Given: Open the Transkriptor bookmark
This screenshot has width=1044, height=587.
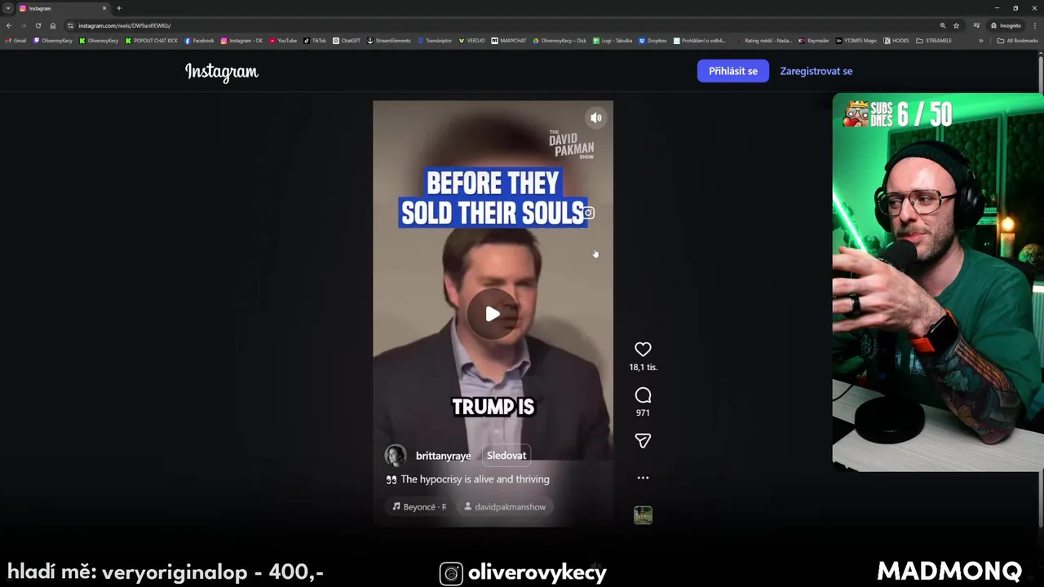Looking at the screenshot, I should tap(435, 41).
